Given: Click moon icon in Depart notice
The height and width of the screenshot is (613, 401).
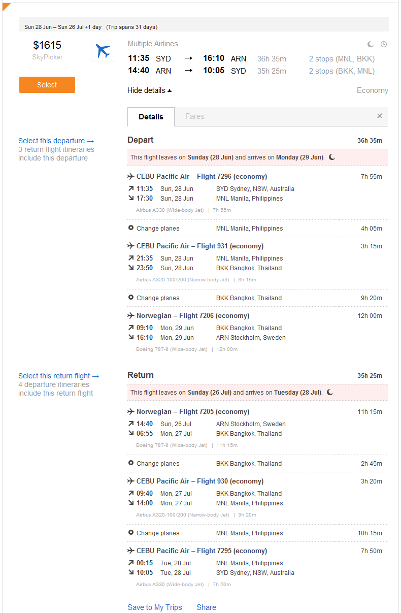Looking at the screenshot, I should (332, 157).
